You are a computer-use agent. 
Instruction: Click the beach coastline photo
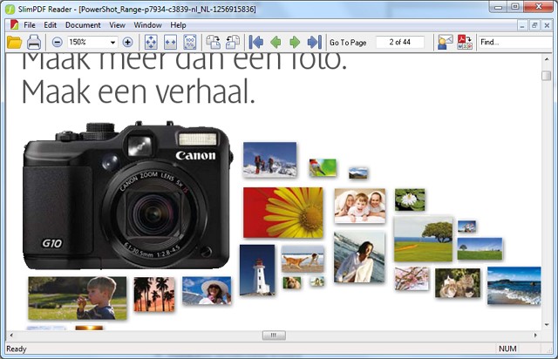coord(514,286)
